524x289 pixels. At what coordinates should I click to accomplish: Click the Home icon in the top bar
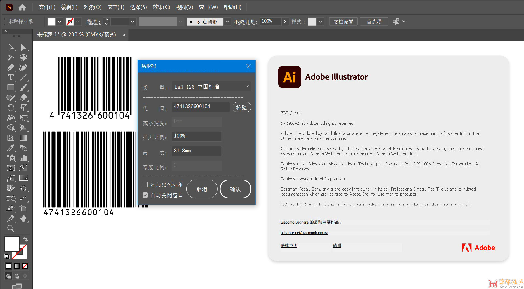point(22,7)
